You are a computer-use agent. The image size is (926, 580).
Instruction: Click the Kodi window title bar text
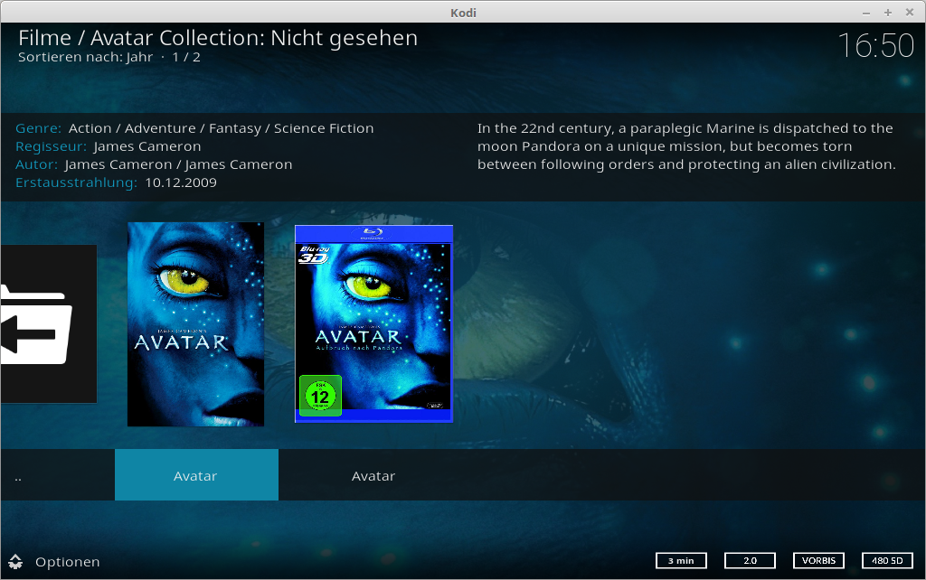click(463, 13)
